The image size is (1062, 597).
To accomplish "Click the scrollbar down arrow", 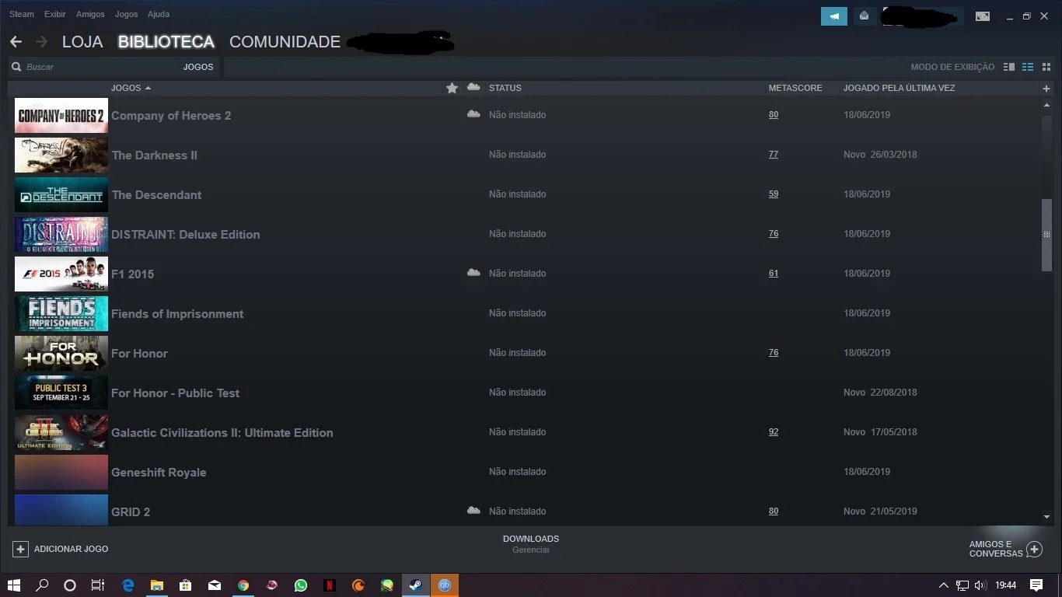I will [1046, 517].
